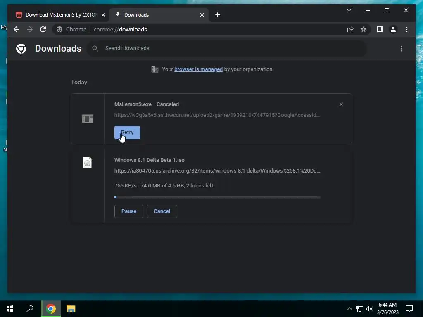Close the Downloads tab
The height and width of the screenshot is (317, 423).
click(x=202, y=15)
